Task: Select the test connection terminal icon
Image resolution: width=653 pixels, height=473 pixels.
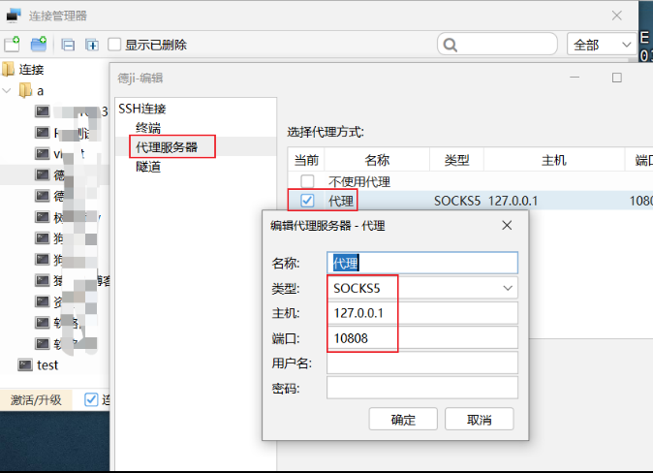Action: click(x=26, y=365)
